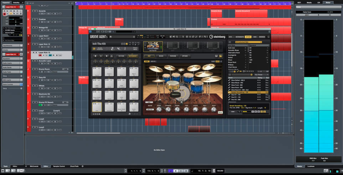
Task: Solo the Crashes track
Action: click(36, 19)
